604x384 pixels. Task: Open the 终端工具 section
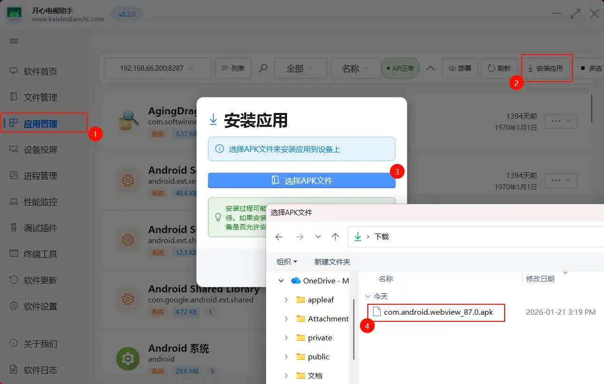[x=43, y=253]
